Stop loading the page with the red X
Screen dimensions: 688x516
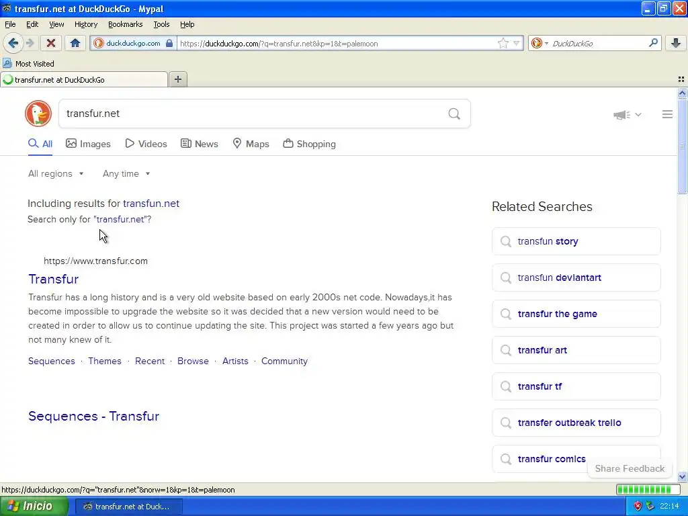(51, 43)
